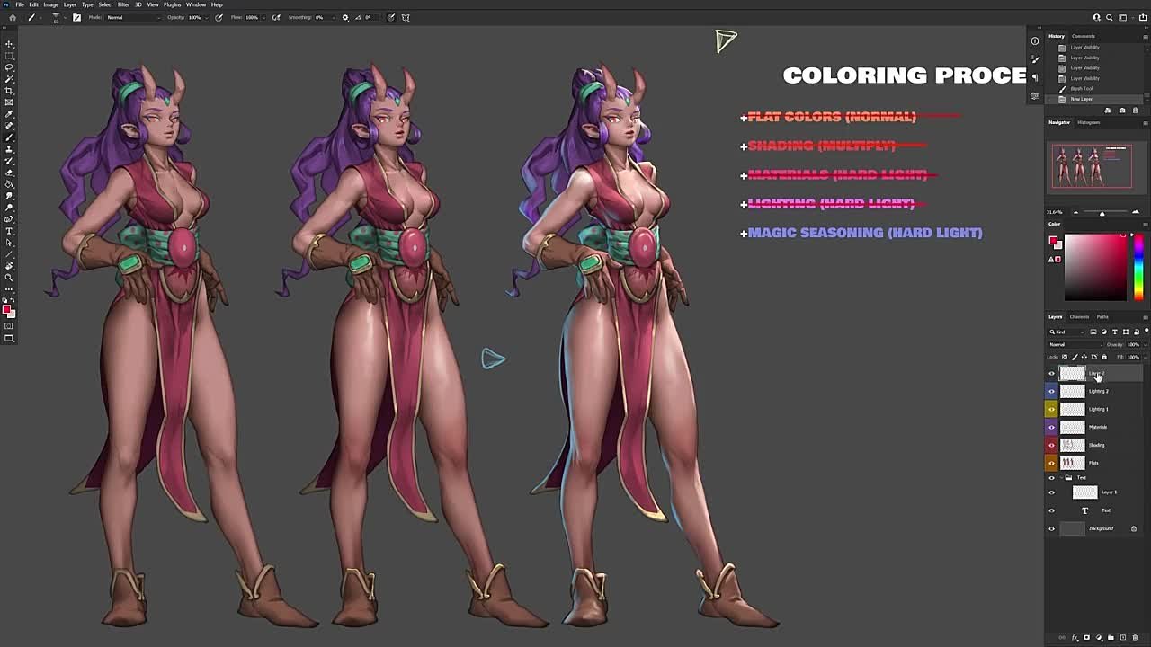Screen dimensions: 1151x647
Task: Click the Navigator preview thumbnail
Action: pyautogui.click(x=1092, y=166)
